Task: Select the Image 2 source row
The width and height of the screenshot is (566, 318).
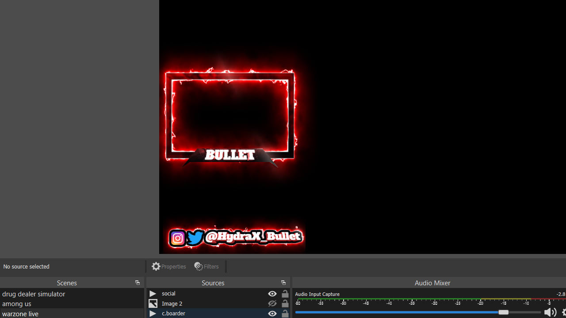Action: click(218, 303)
